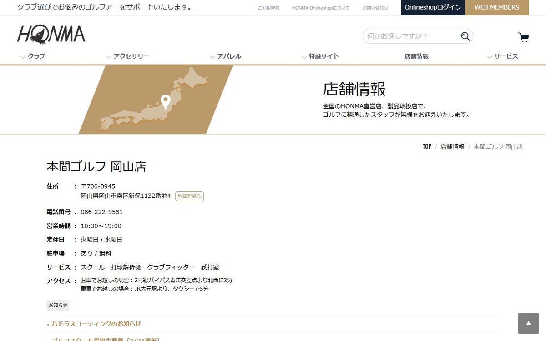Click the WEB MEMBERS button
Viewport: 546px width, 341px height.
tap(497, 8)
